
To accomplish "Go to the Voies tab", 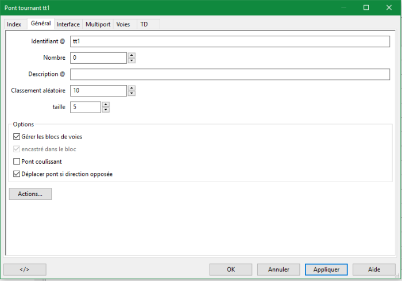I will click(x=123, y=24).
